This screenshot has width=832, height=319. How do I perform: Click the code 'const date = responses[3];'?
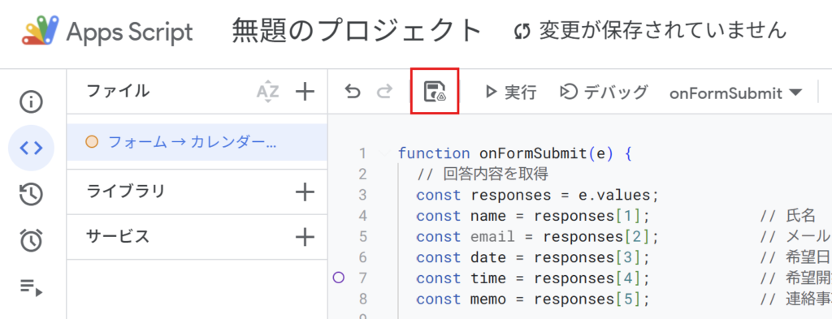(x=533, y=257)
